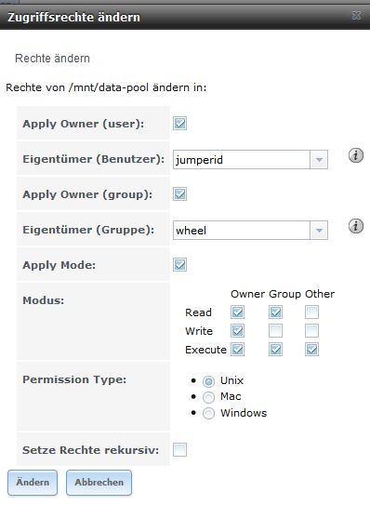Open the Eigentümer (Gruppe) dropdown arrow
Image resolution: width=370 pixels, height=505 pixels.
(319, 231)
